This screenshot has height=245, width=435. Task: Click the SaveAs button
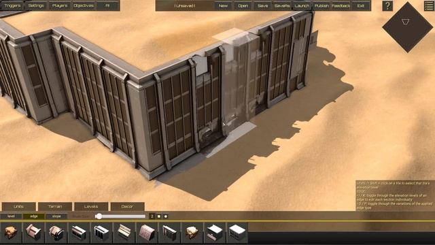click(x=282, y=5)
